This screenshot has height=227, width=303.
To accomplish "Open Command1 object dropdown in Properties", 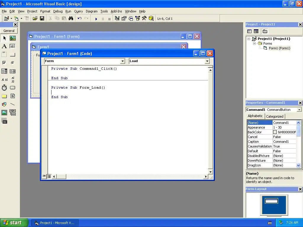I will coord(299,110).
